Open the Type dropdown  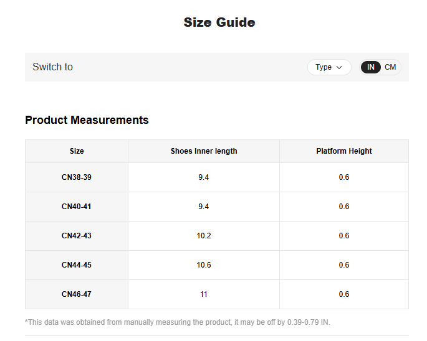pos(329,67)
